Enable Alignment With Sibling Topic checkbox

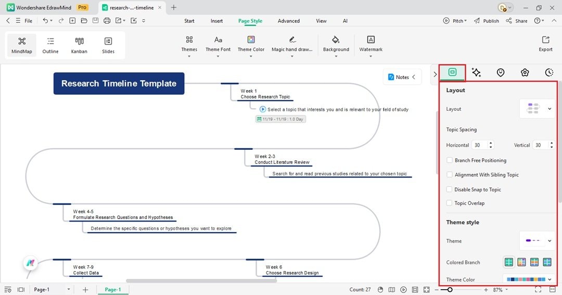point(450,175)
